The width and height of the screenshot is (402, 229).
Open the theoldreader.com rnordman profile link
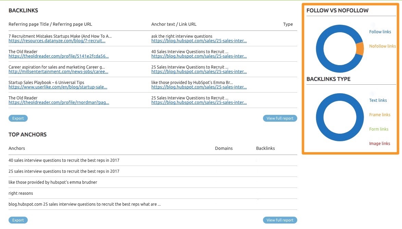coord(59,103)
